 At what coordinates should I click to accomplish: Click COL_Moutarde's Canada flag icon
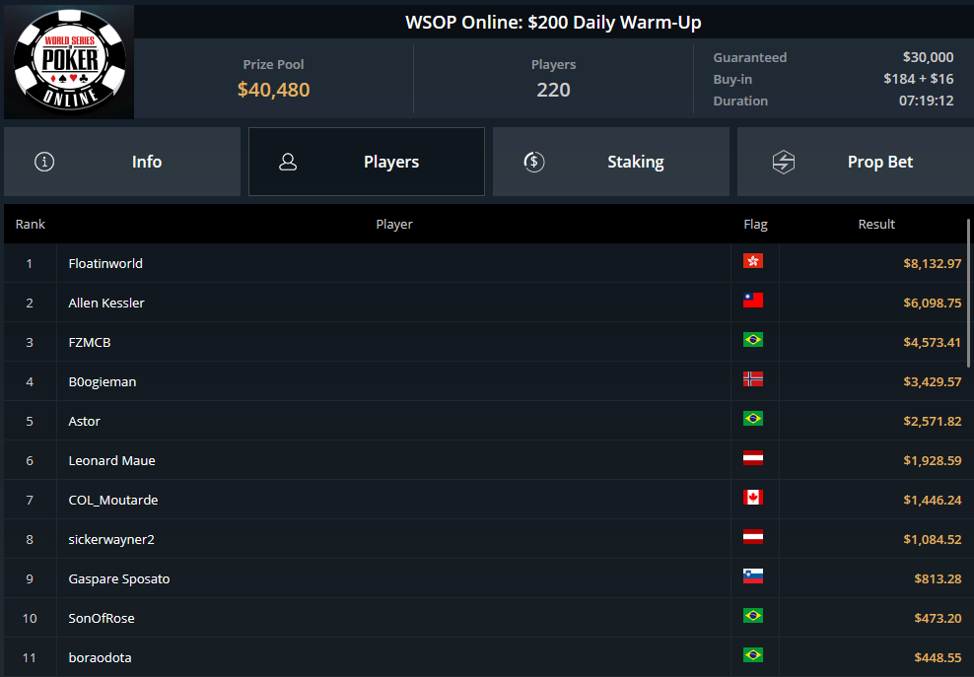tap(753, 498)
